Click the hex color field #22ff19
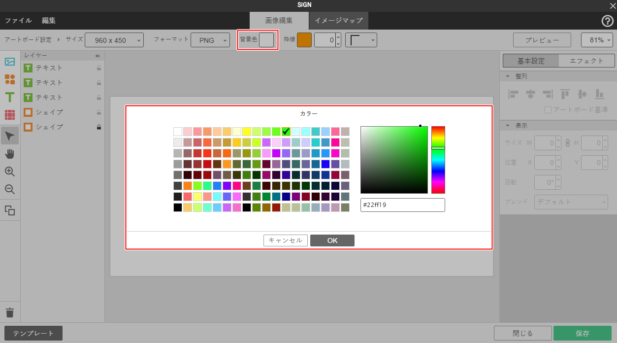 (403, 205)
